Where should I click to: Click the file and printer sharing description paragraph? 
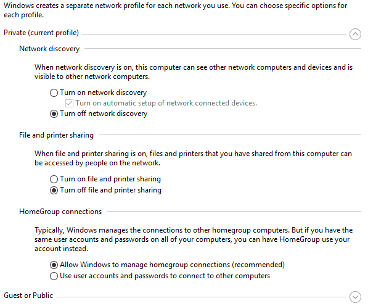coord(193,159)
